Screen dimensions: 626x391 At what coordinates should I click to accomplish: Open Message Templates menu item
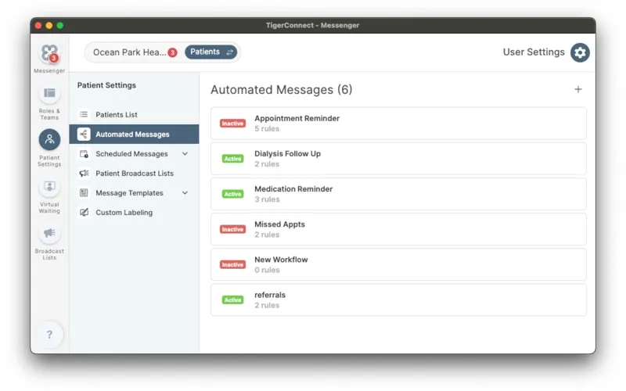[x=134, y=192]
